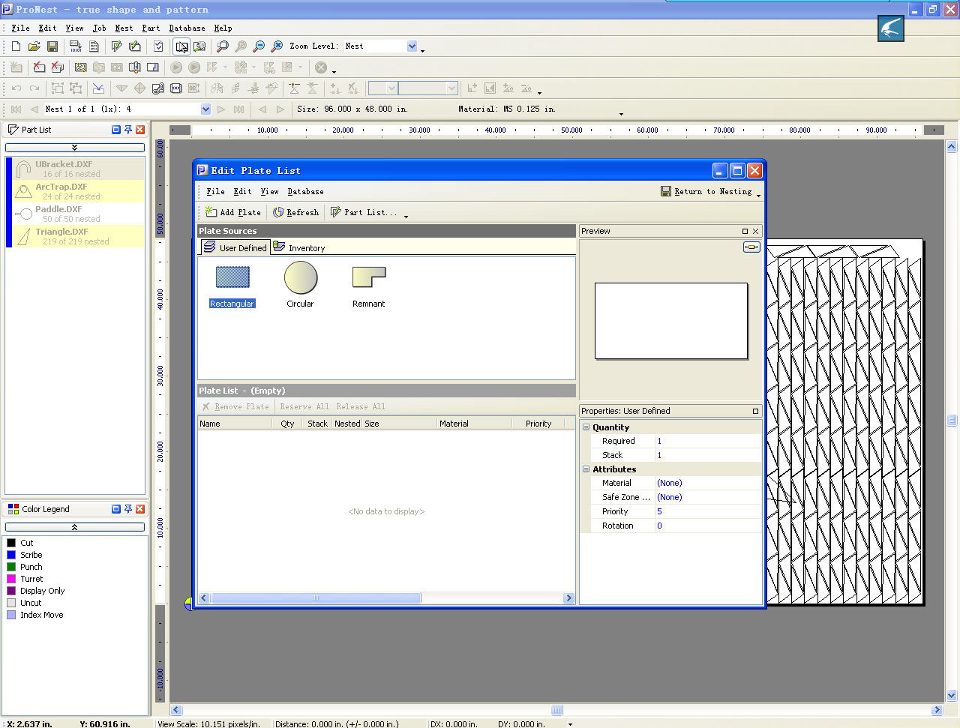Click the black Cut color swatch
The image size is (960, 728).
pos(11,543)
